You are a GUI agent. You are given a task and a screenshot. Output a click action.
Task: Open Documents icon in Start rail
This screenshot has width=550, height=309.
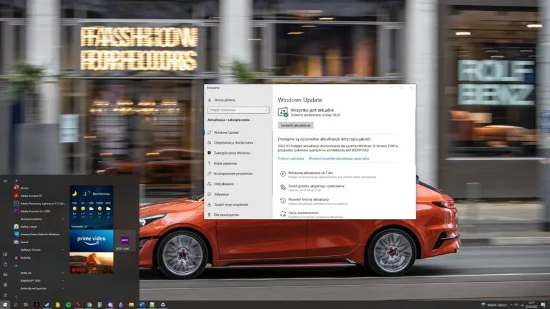(x=5, y=264)
